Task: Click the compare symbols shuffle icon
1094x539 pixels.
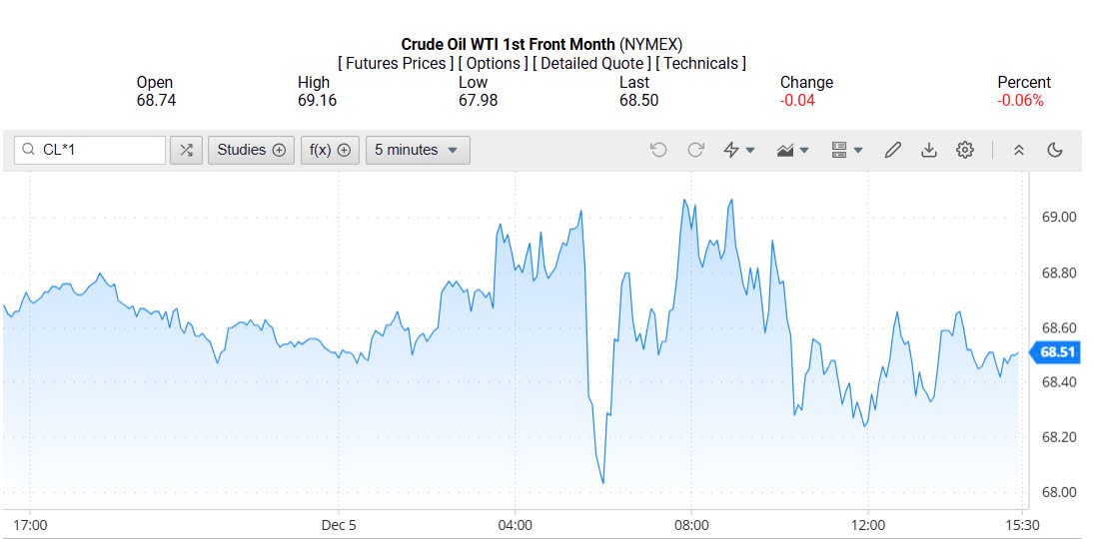Action: [x=186, y=150]
